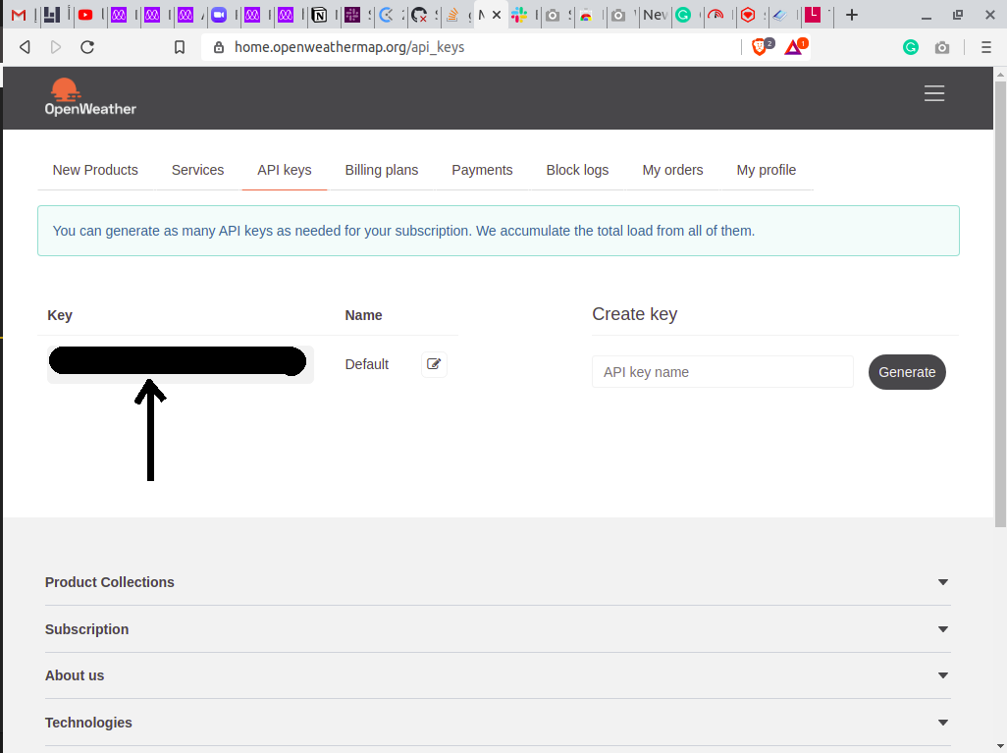Open the New Products tab
Screen dimensions: 1007x753
pos(95,170)
